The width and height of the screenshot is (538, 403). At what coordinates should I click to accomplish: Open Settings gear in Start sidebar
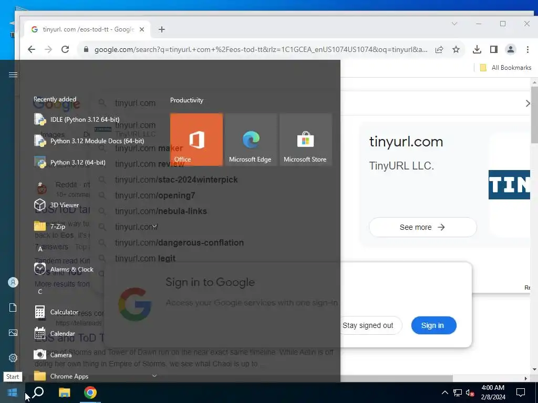(x=13, y=358)
